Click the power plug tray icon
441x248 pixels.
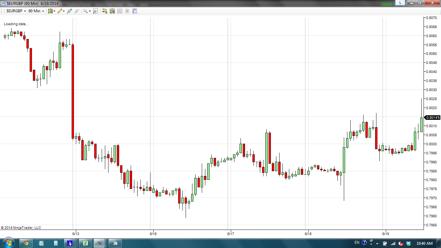(385, 243)
